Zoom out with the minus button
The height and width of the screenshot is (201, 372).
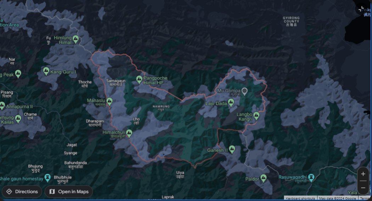(363, 187)
